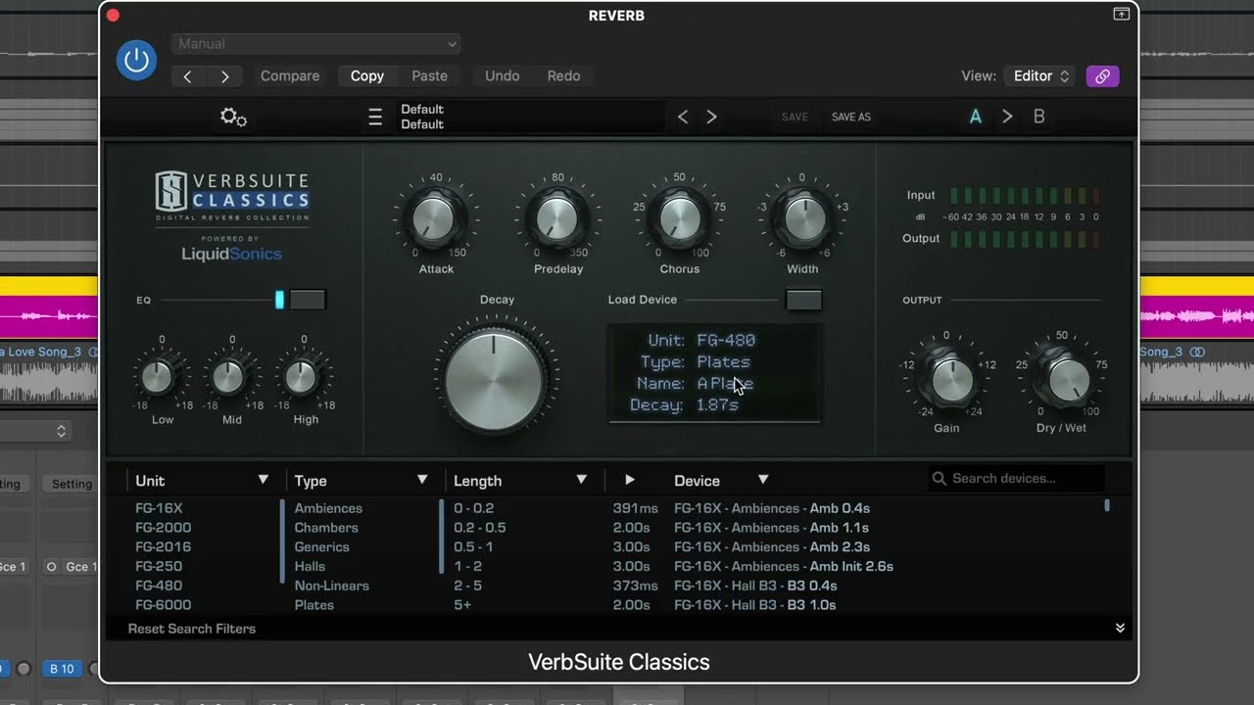This screenshot has height=705, width=1254.
Task: Load device Amb 0.4s
Action: [772, 508]
